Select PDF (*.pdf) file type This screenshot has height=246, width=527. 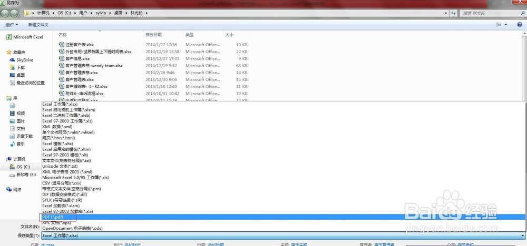pyautogui.click(x=283, y=217)
